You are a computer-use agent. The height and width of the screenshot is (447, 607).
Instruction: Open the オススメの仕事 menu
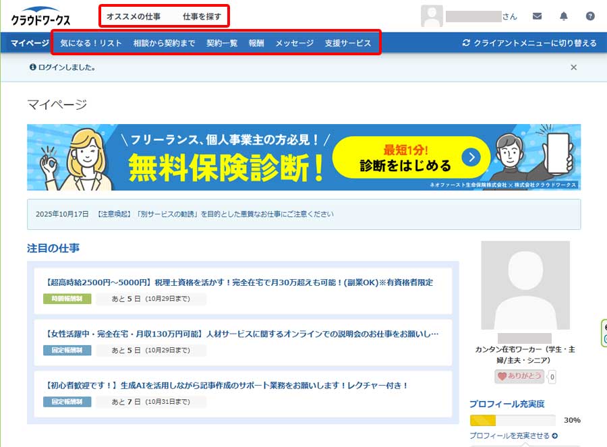134,16
